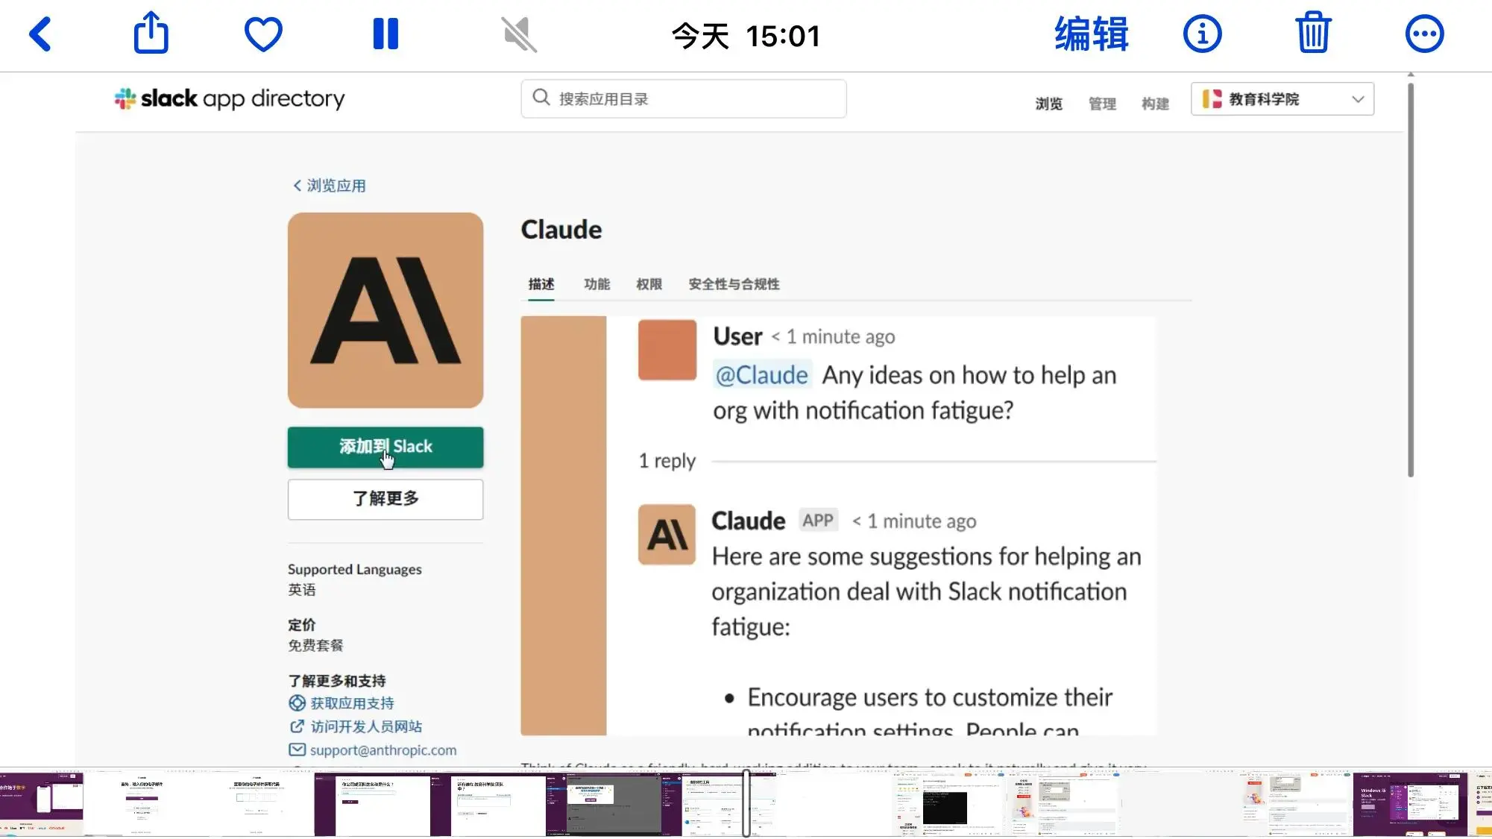Expand the 教育科学院 workspace dropdown
This screenshot has height=839, width=1492.
(1282, 99)
